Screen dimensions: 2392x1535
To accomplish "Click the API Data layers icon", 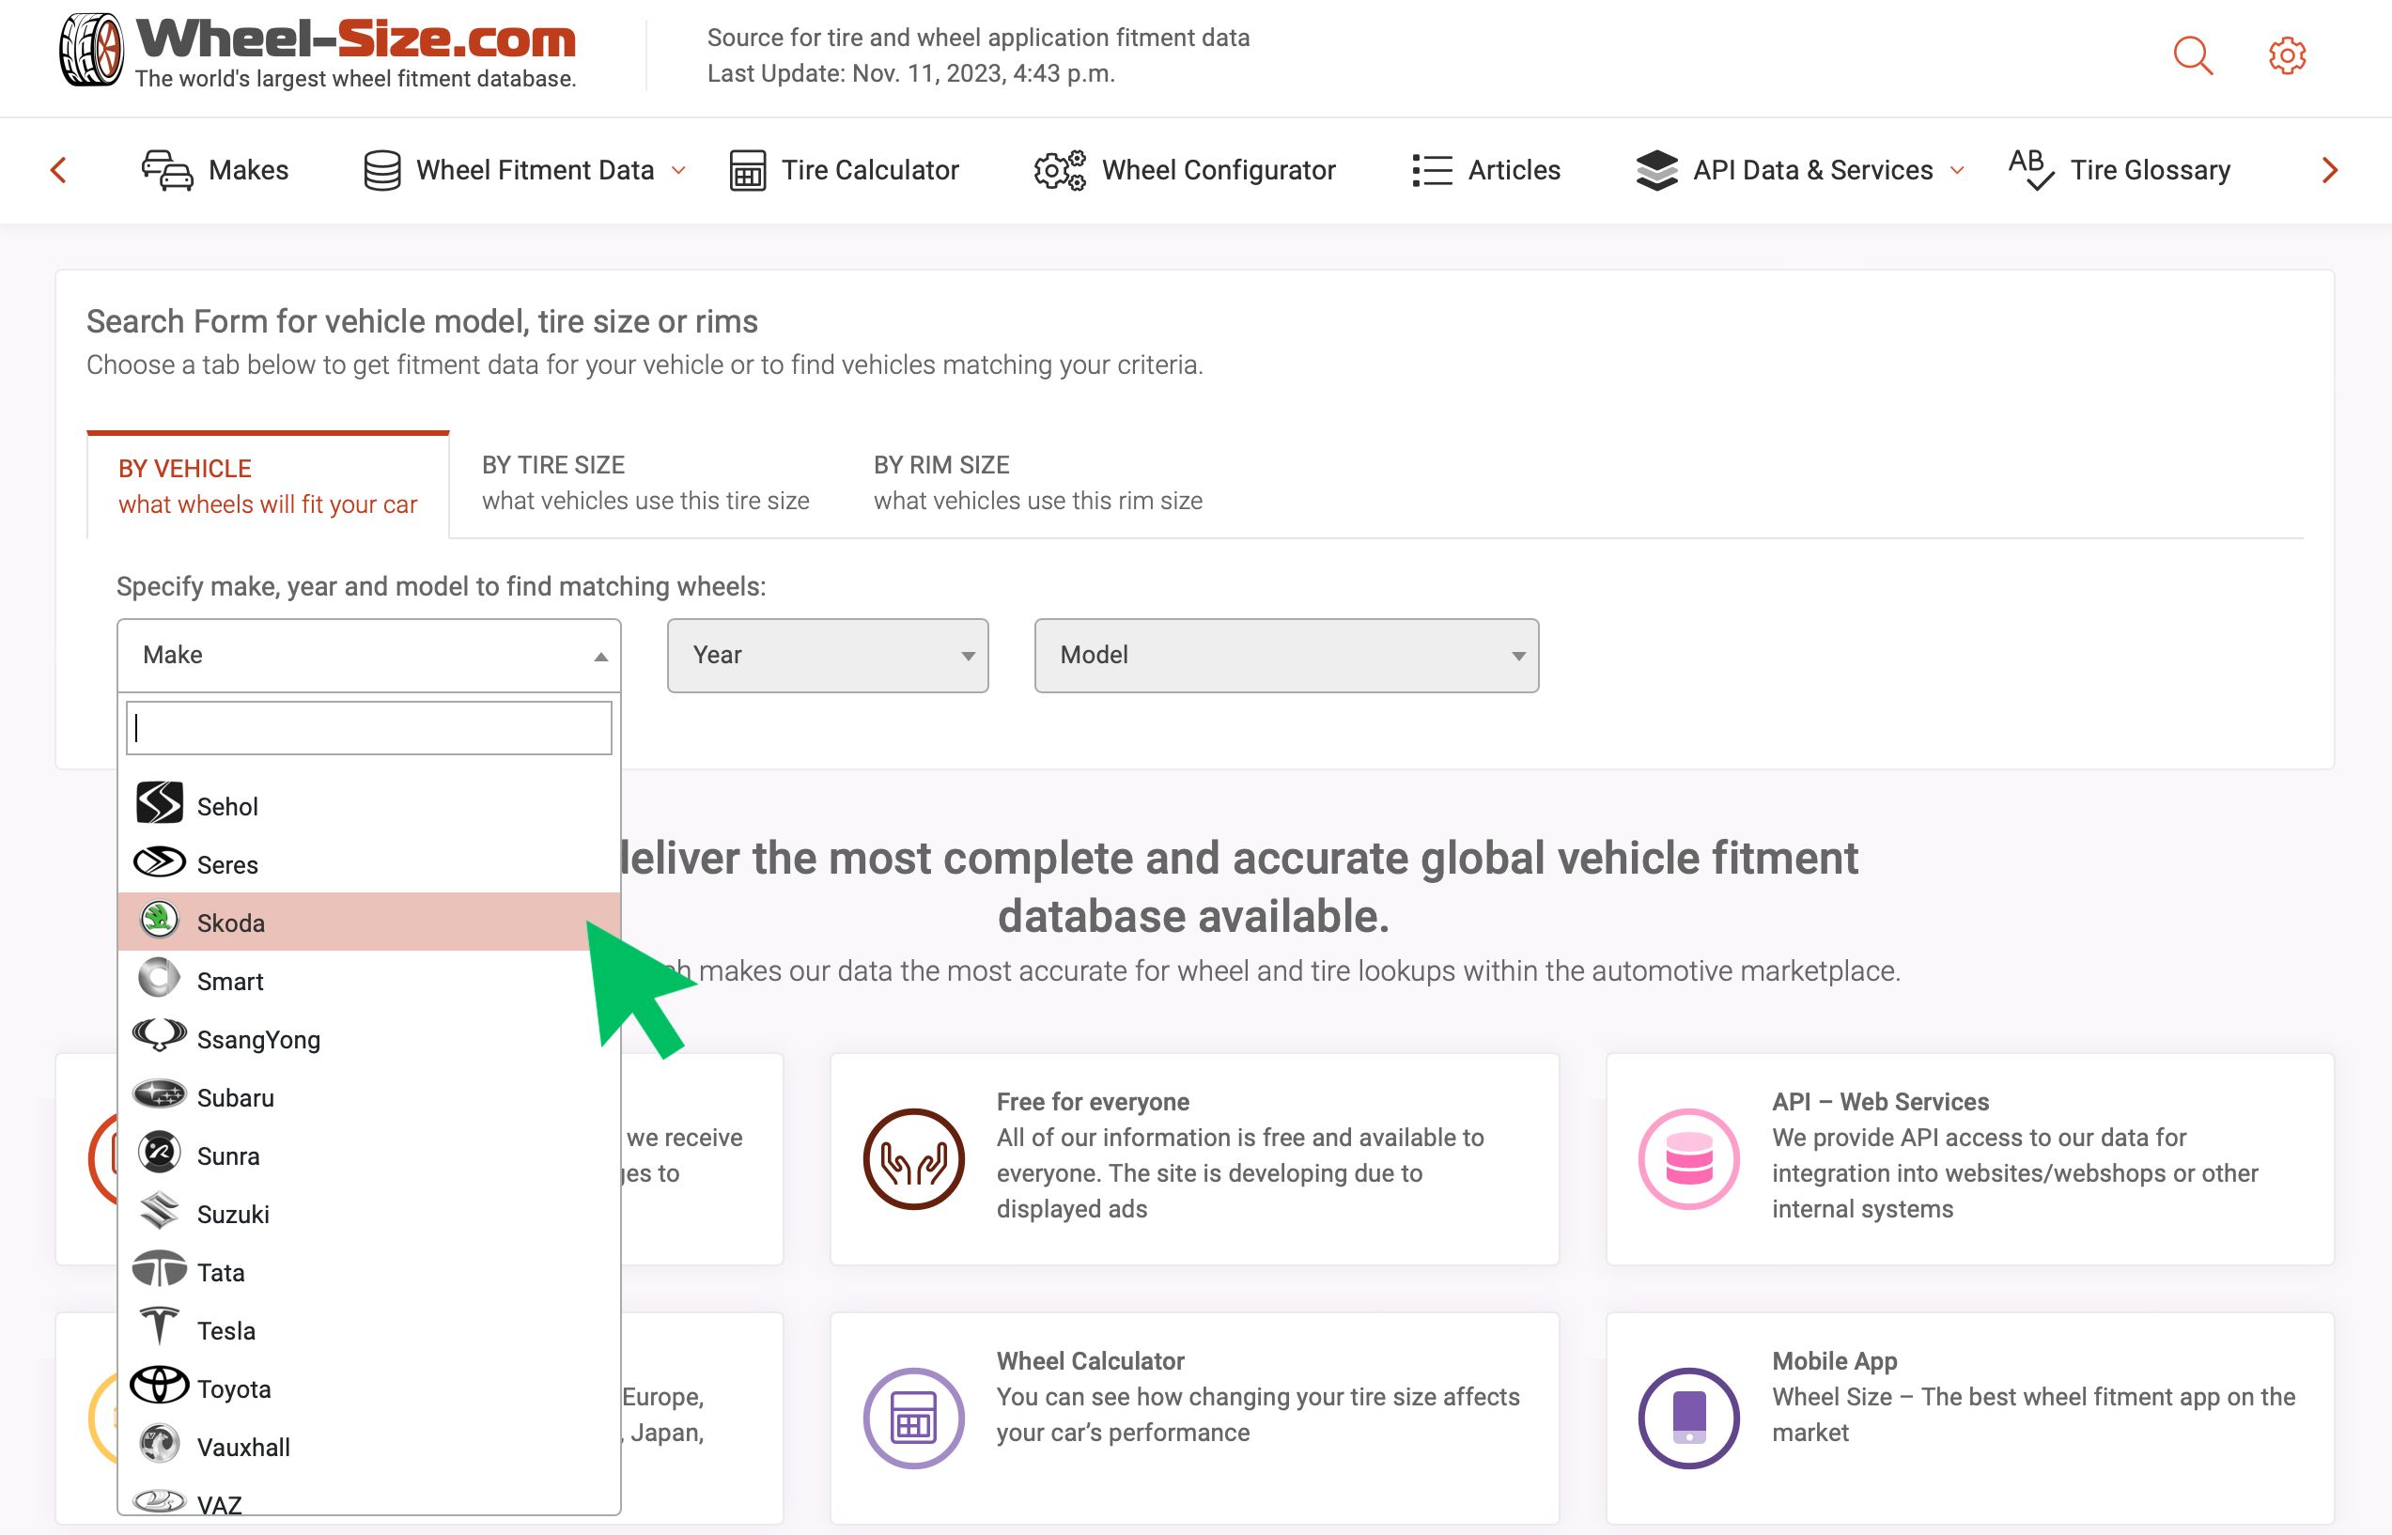I will [x=1656, y=170].
